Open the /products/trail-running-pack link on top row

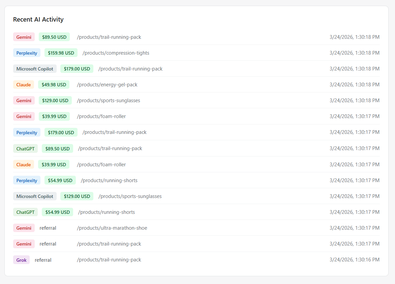[x=109, y=37]
